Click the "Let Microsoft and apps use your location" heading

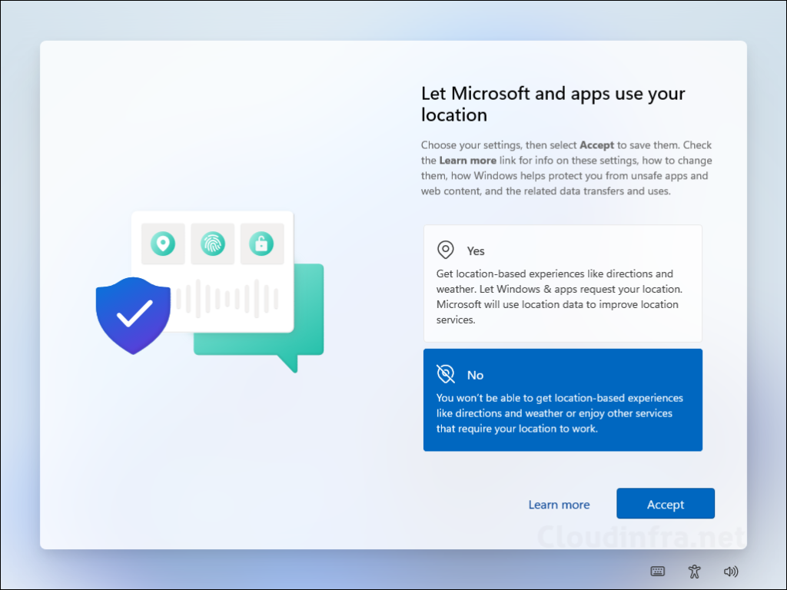(x=553, y=104)
